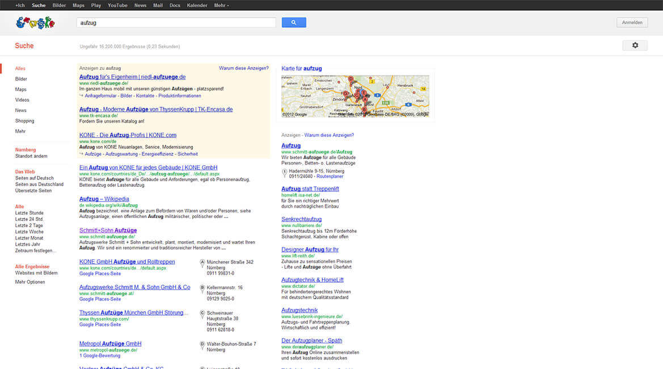Click the Karte für aufzug heading

[x=302, y=69]
